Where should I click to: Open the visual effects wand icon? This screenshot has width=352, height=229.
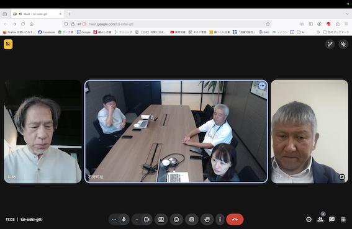click(330, 44)
